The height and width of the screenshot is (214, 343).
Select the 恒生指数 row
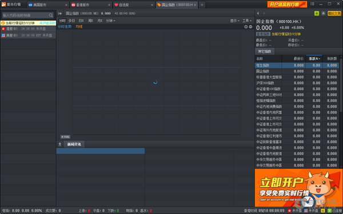(x=297, y=65)
